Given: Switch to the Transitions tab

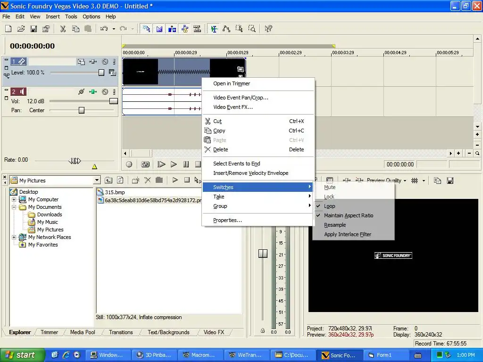Looking at the screenshot, I should pyautogui.click(x=121, y=332).
